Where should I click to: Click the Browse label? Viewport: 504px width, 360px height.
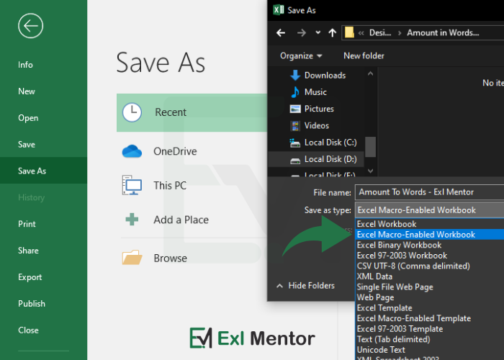pos(171,258)
